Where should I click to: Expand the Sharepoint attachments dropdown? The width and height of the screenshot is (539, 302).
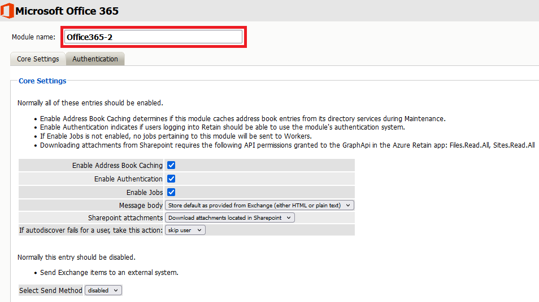click(x=229, y=217)
